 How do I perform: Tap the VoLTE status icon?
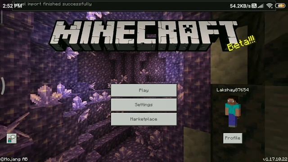[x=254, y=6]
